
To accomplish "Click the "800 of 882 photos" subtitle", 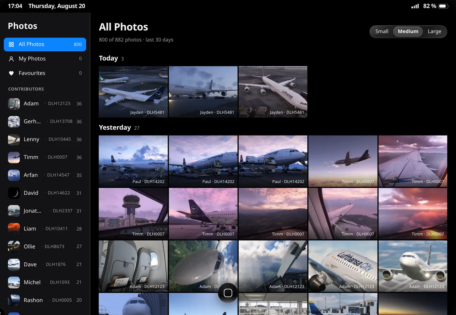I will coord(120,40).
